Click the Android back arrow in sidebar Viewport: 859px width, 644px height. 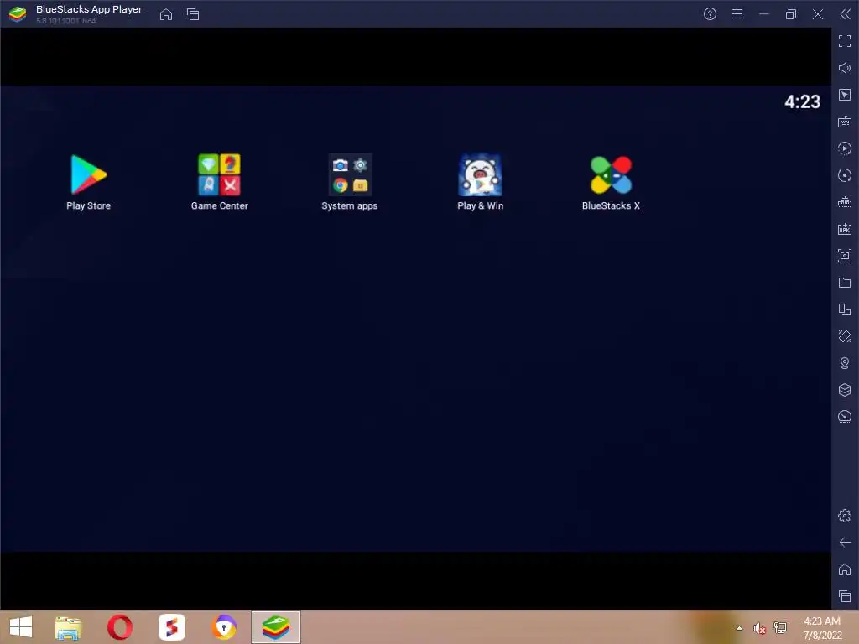click(x=845, y=543)
